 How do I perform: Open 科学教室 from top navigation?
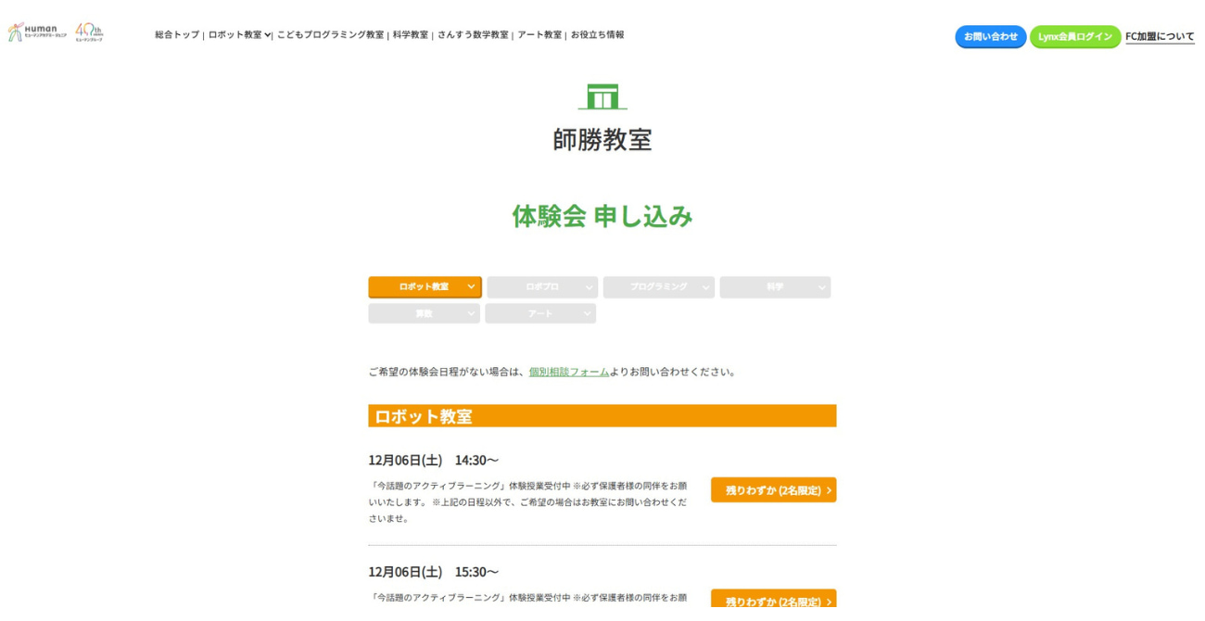pos(411,35)
